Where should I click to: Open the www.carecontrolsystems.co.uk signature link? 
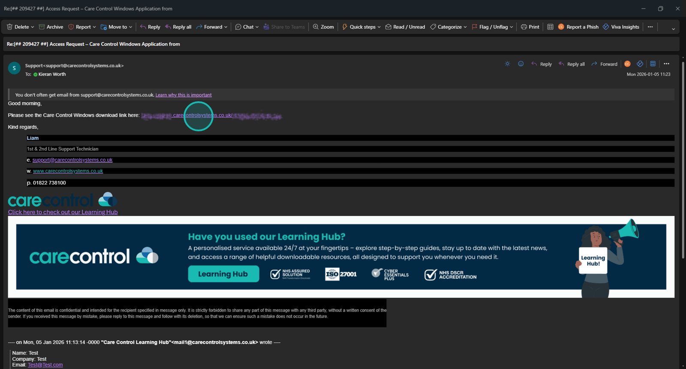68,171
